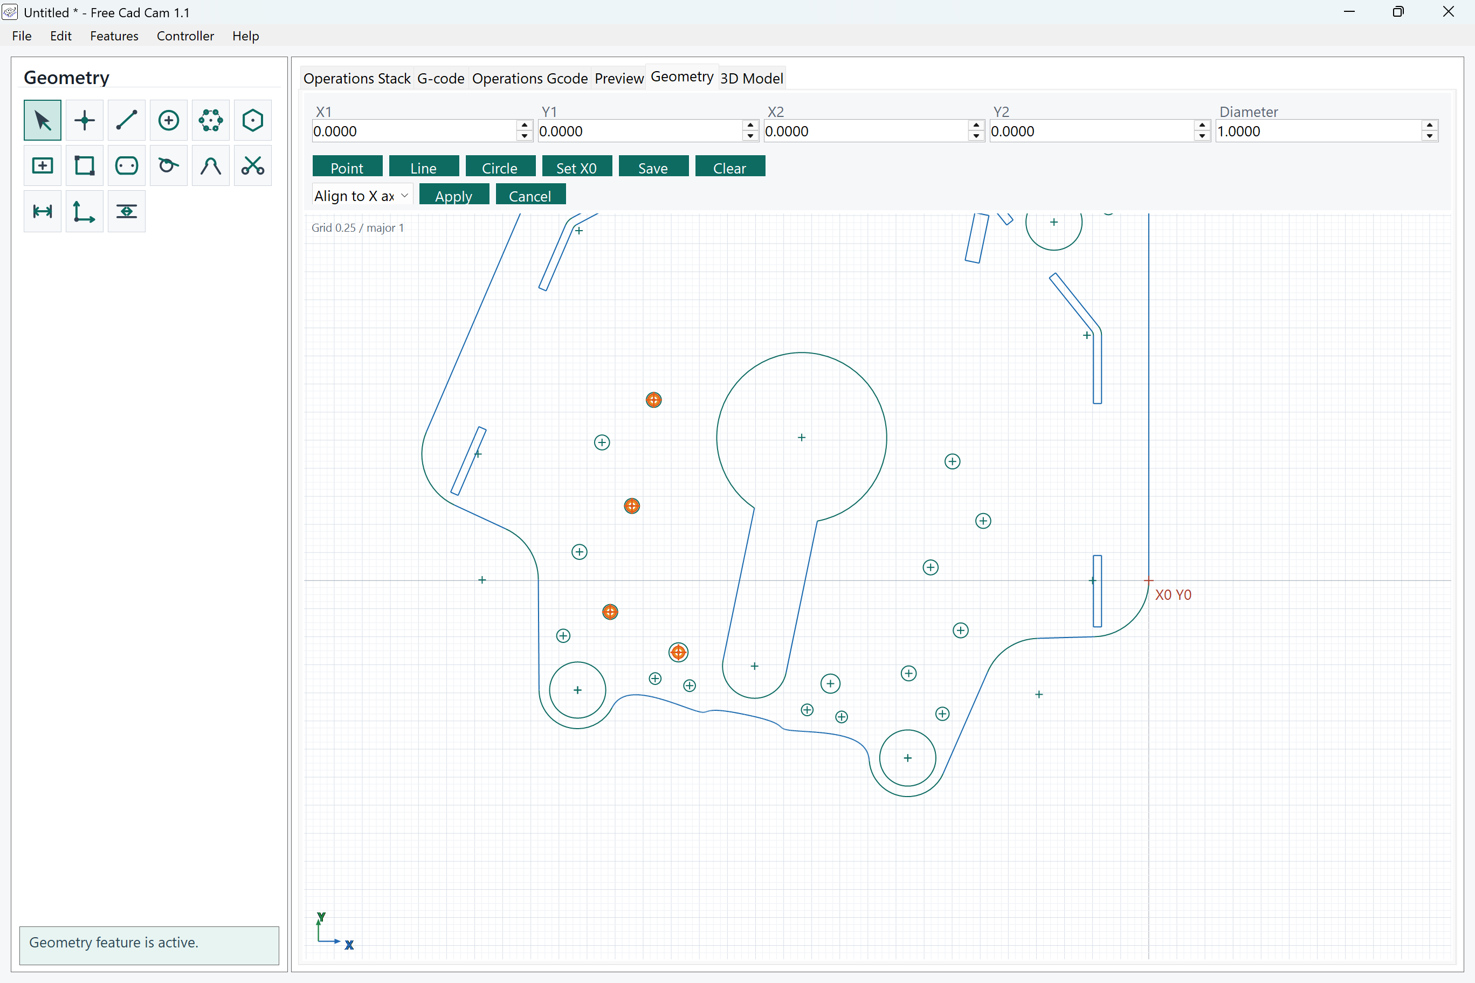Decrease X2 with the down stepper arrow

[x=976, y=136]
